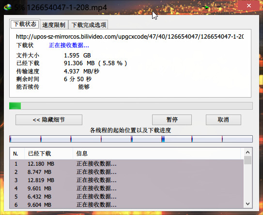Click transfer speed 4.937 MB/秒
The image size is (263, 215).
click(81, 72)
